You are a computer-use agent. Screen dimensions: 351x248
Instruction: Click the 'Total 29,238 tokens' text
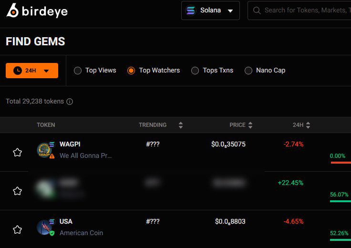tap(35, 102)
